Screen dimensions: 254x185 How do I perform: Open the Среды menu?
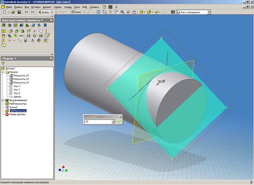click(68, 7)
